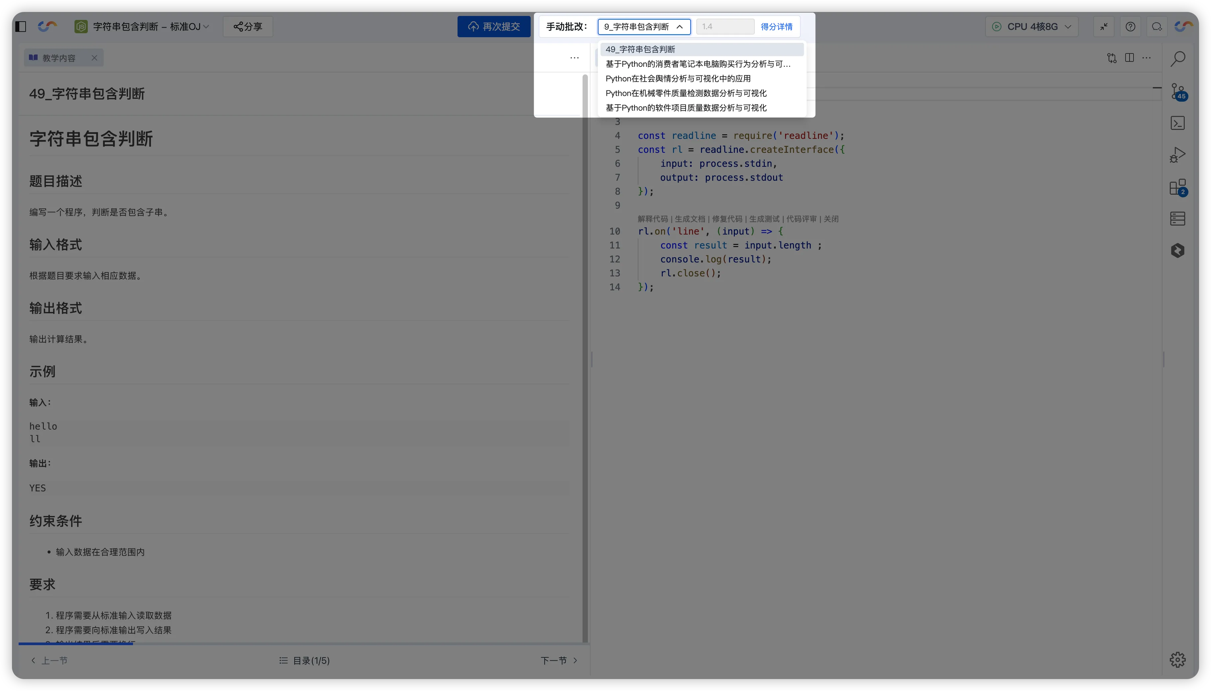Viewport: 1211px width, 691px height.
Task: Click the exit fullscreen arrows icon
Action: point(1104,27)
